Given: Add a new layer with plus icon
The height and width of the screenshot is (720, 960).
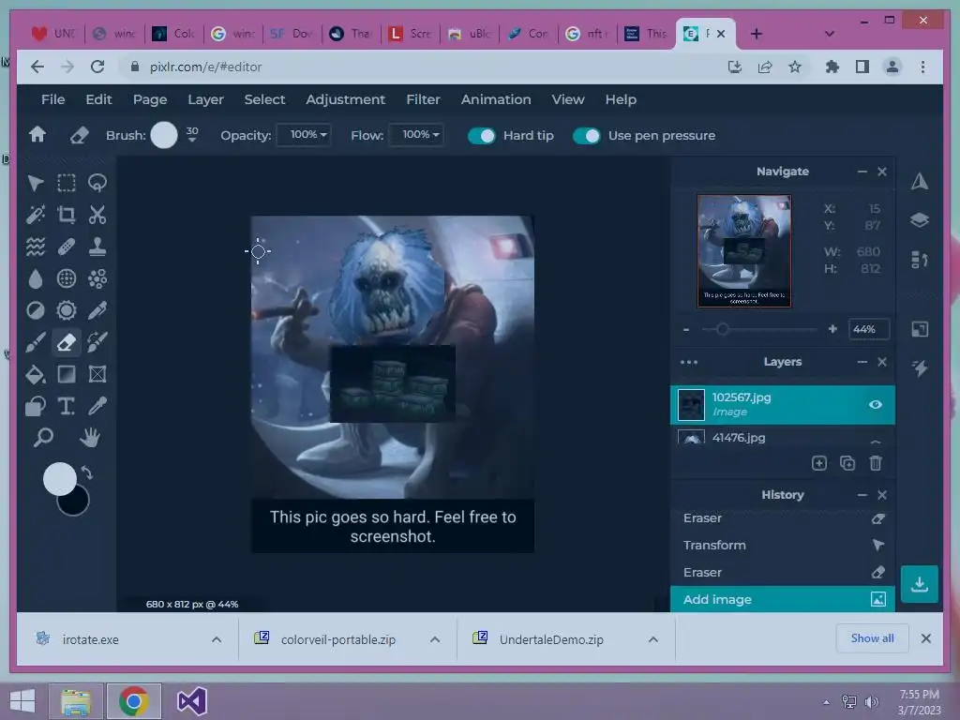Looking at the screenshot, I should [x=819, y=463].
